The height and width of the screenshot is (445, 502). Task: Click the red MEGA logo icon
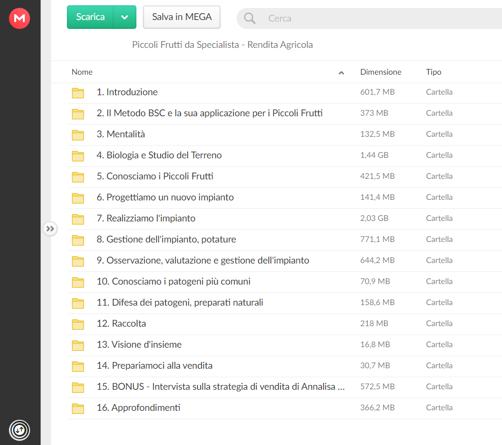(19, 18)
